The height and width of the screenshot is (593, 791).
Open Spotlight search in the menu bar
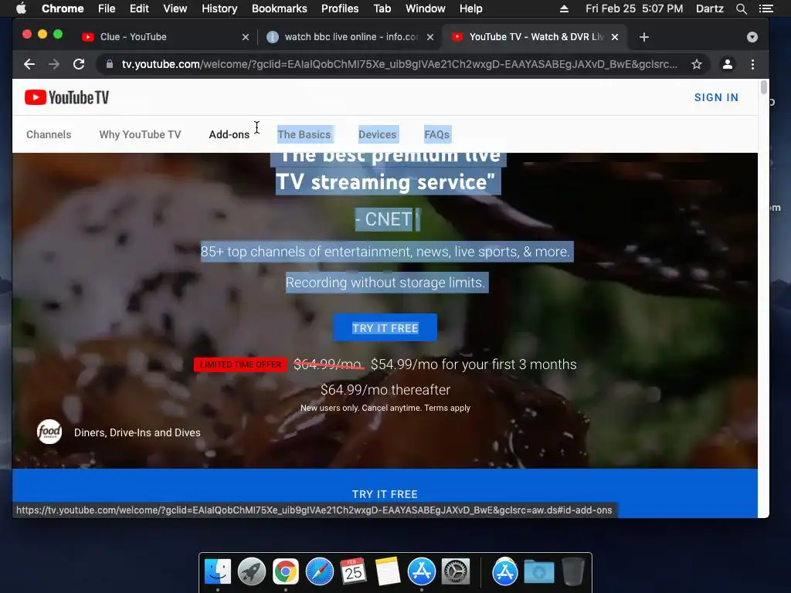click(x=741, y=8)
